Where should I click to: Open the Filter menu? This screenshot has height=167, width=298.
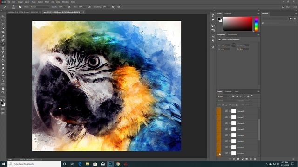[x=47, y=2]
